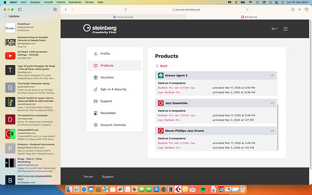Click the Groove Agent 5 product icon

160,76
